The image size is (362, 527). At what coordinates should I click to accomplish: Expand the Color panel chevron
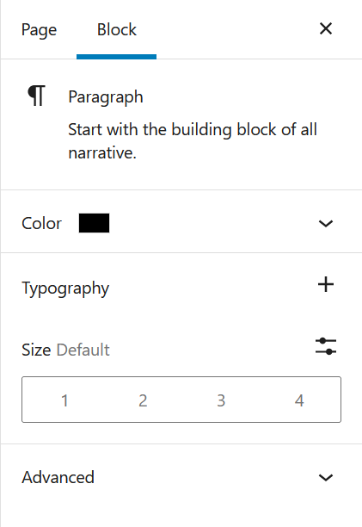click(326, 224)
